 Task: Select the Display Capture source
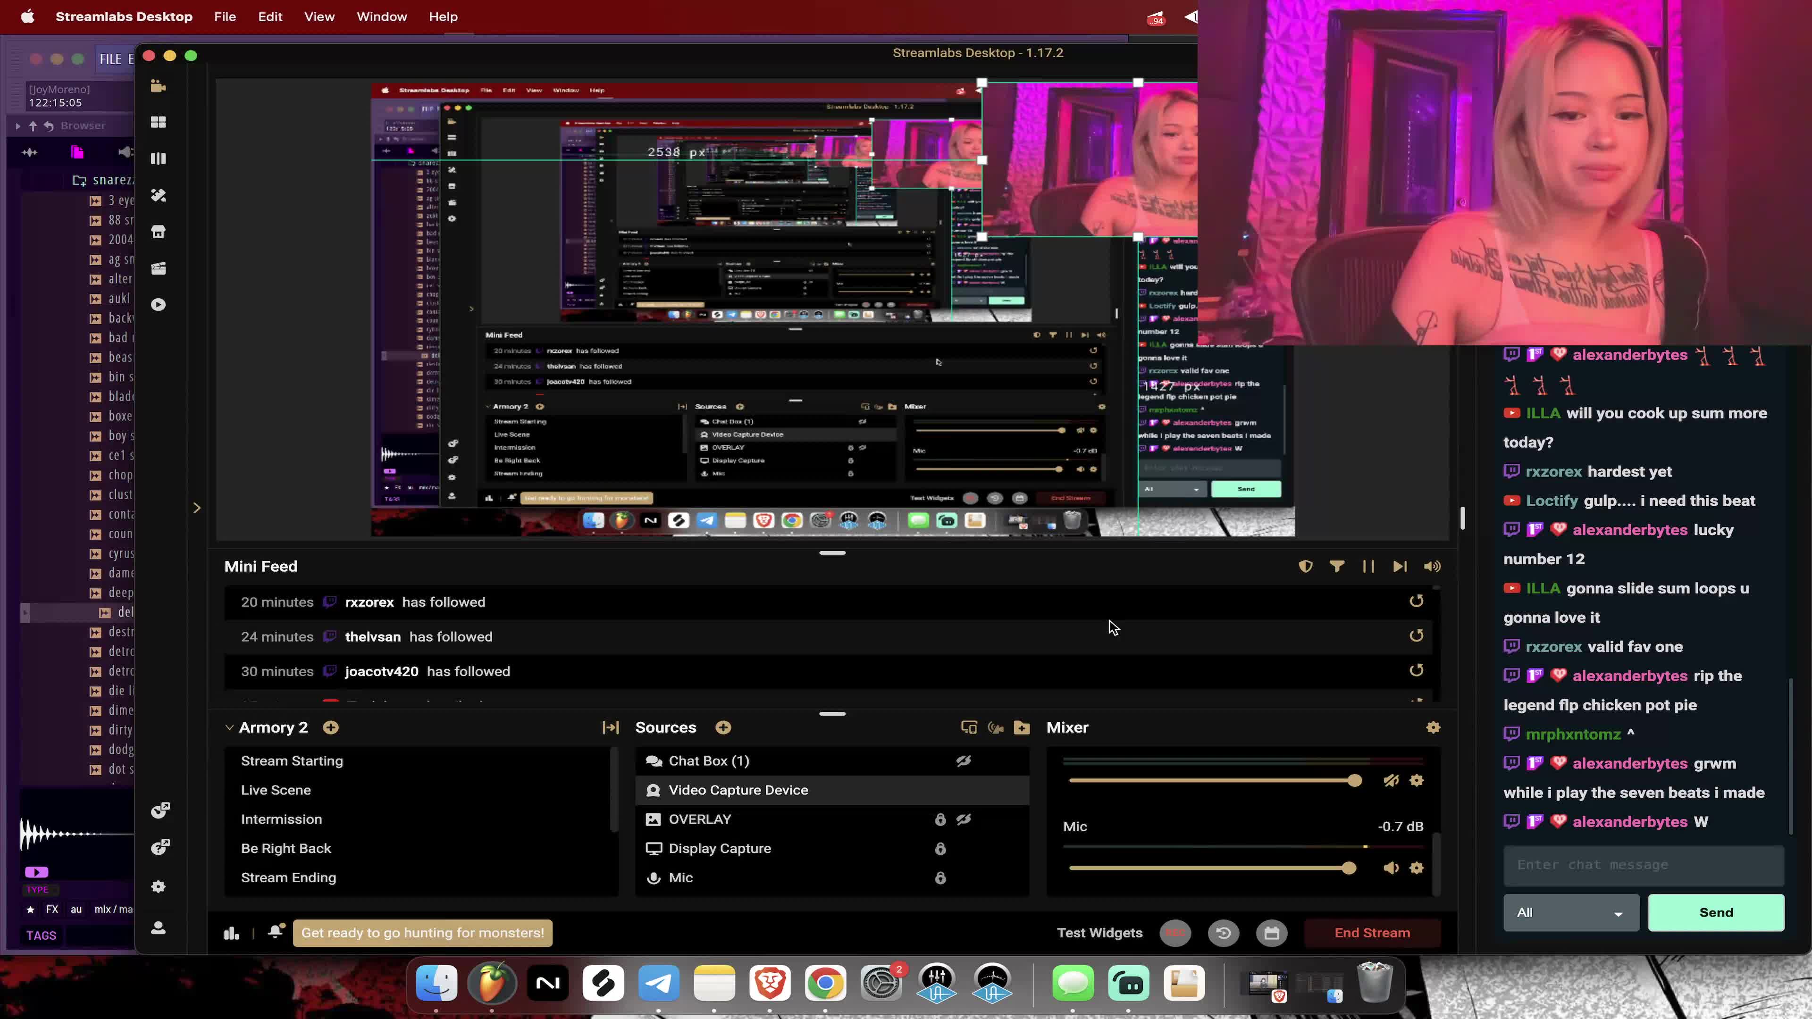832,849
